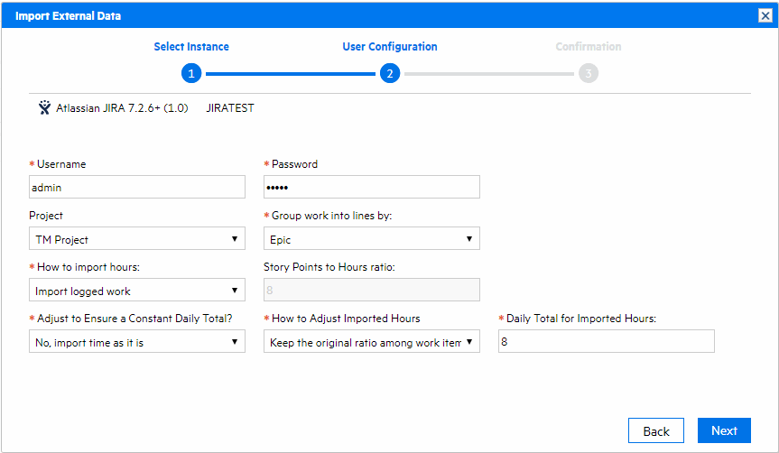
Task: Select the User Configuration step label
Action: (390, 47)
